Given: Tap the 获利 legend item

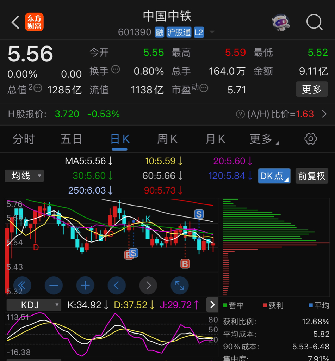Looking at the screenshot, I should [273, 306].
